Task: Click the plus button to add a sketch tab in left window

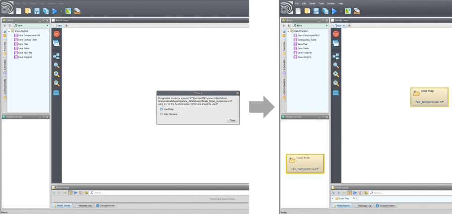Action: (67, 26)
